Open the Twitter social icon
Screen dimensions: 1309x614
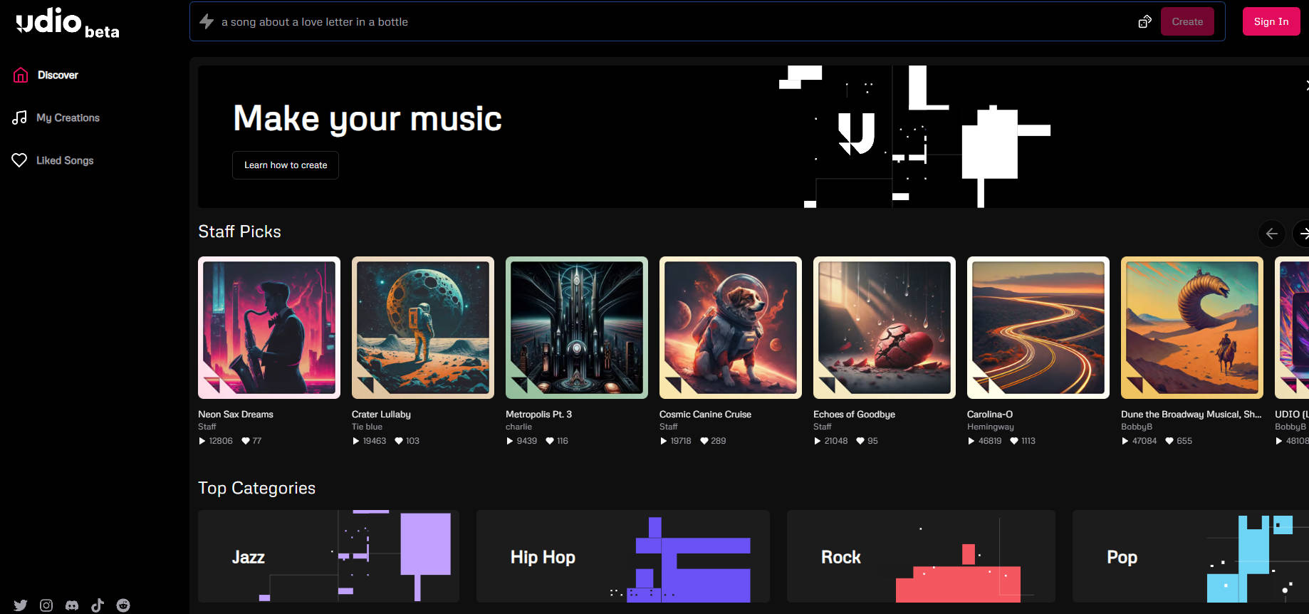pos(21,605)
